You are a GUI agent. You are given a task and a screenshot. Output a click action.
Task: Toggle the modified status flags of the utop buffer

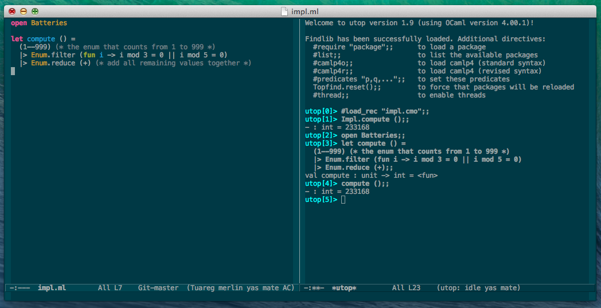(x=314, y=288)
